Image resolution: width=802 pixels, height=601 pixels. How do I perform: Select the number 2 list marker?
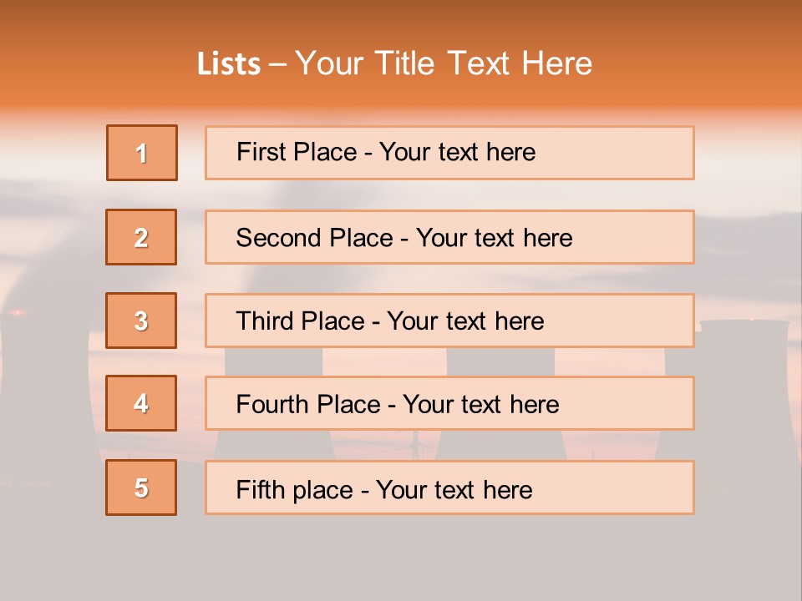(x=141, y=237)
